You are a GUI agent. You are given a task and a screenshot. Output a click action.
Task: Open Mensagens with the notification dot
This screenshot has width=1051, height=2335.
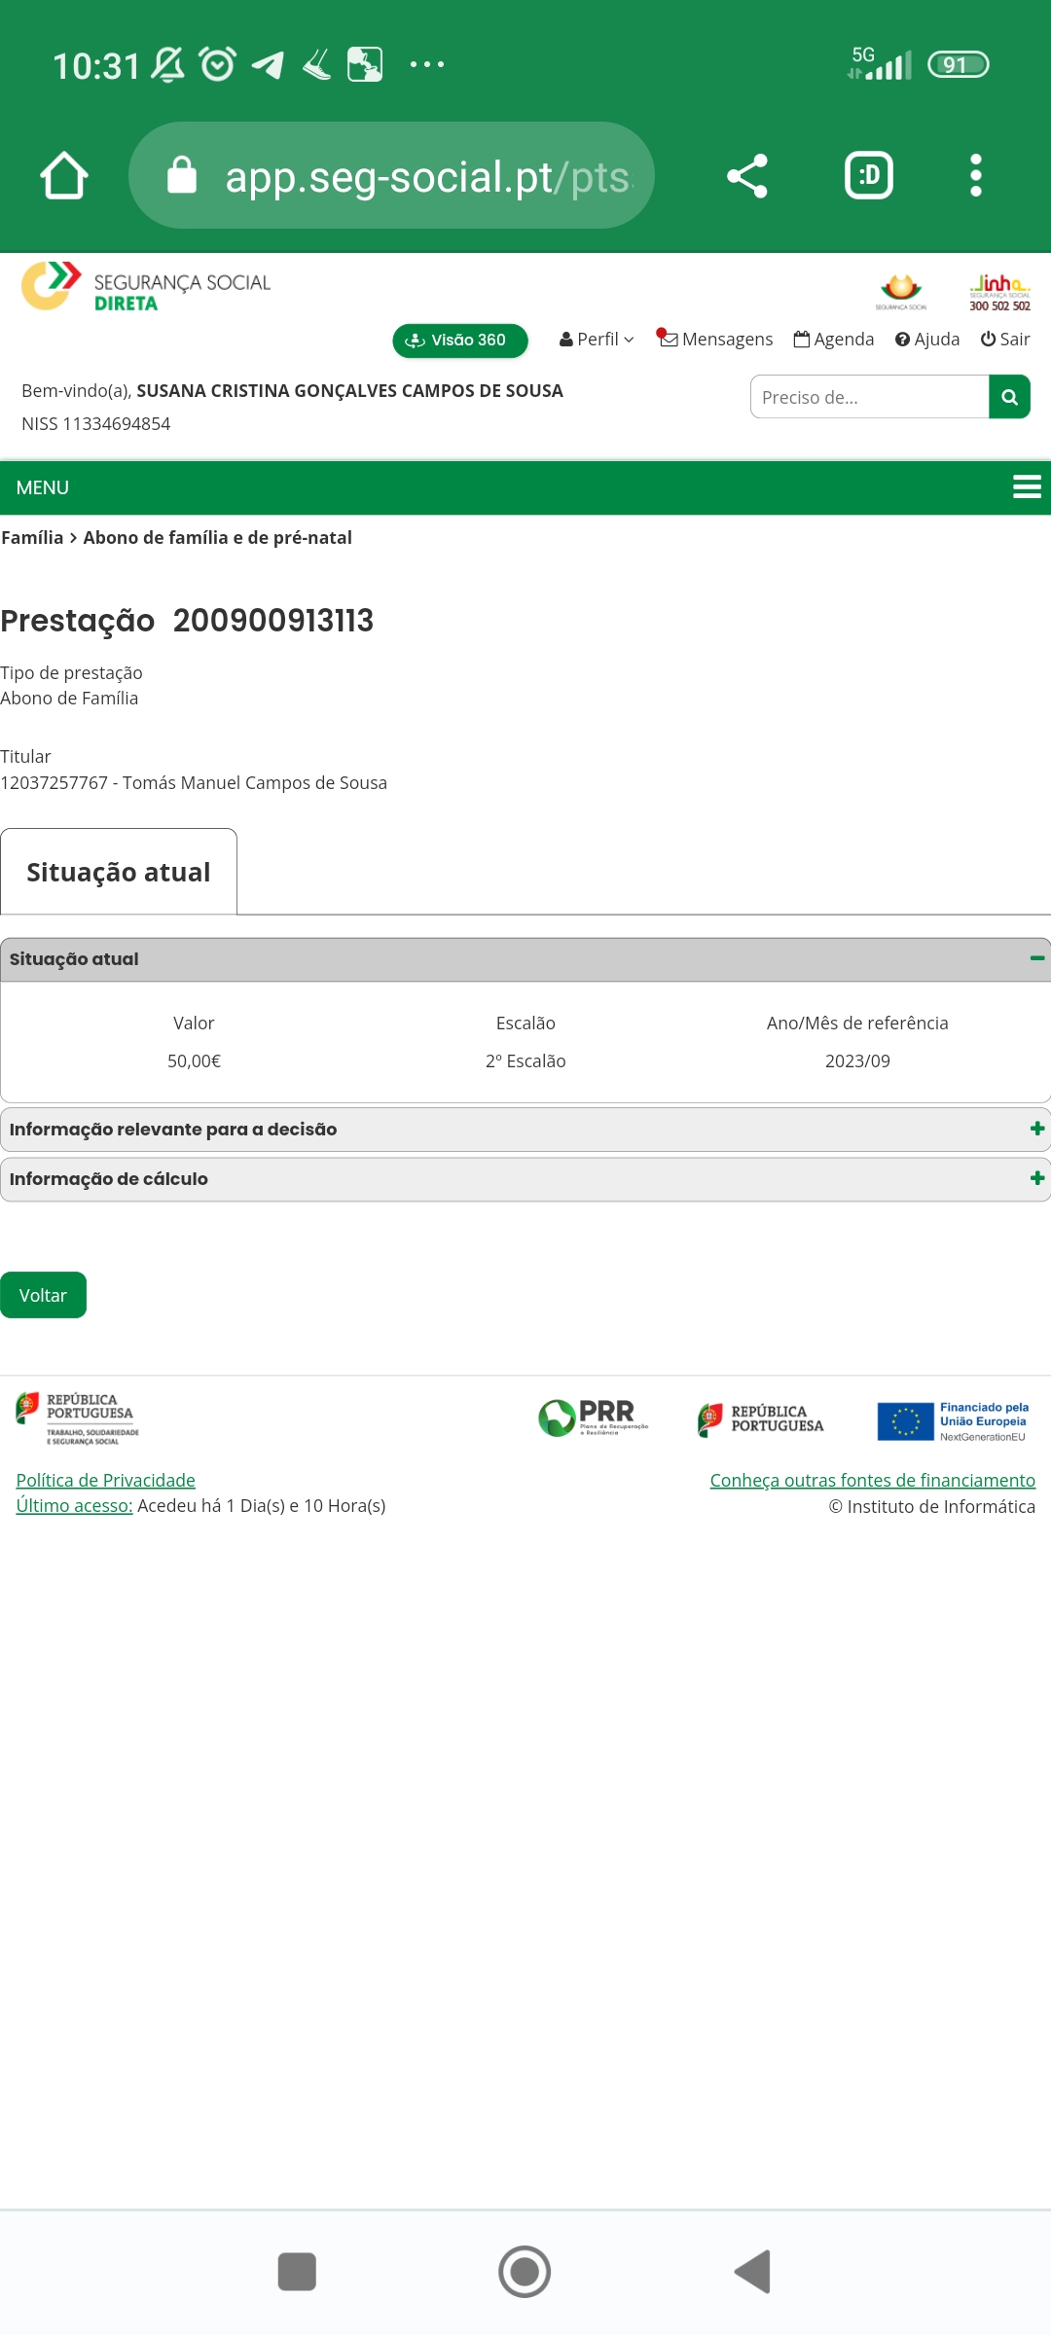click(x=716, y=340)
